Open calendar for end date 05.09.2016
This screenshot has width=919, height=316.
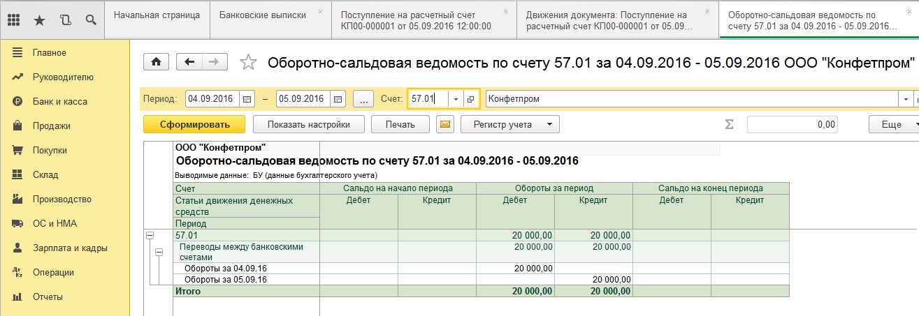[x=338, y=99]
